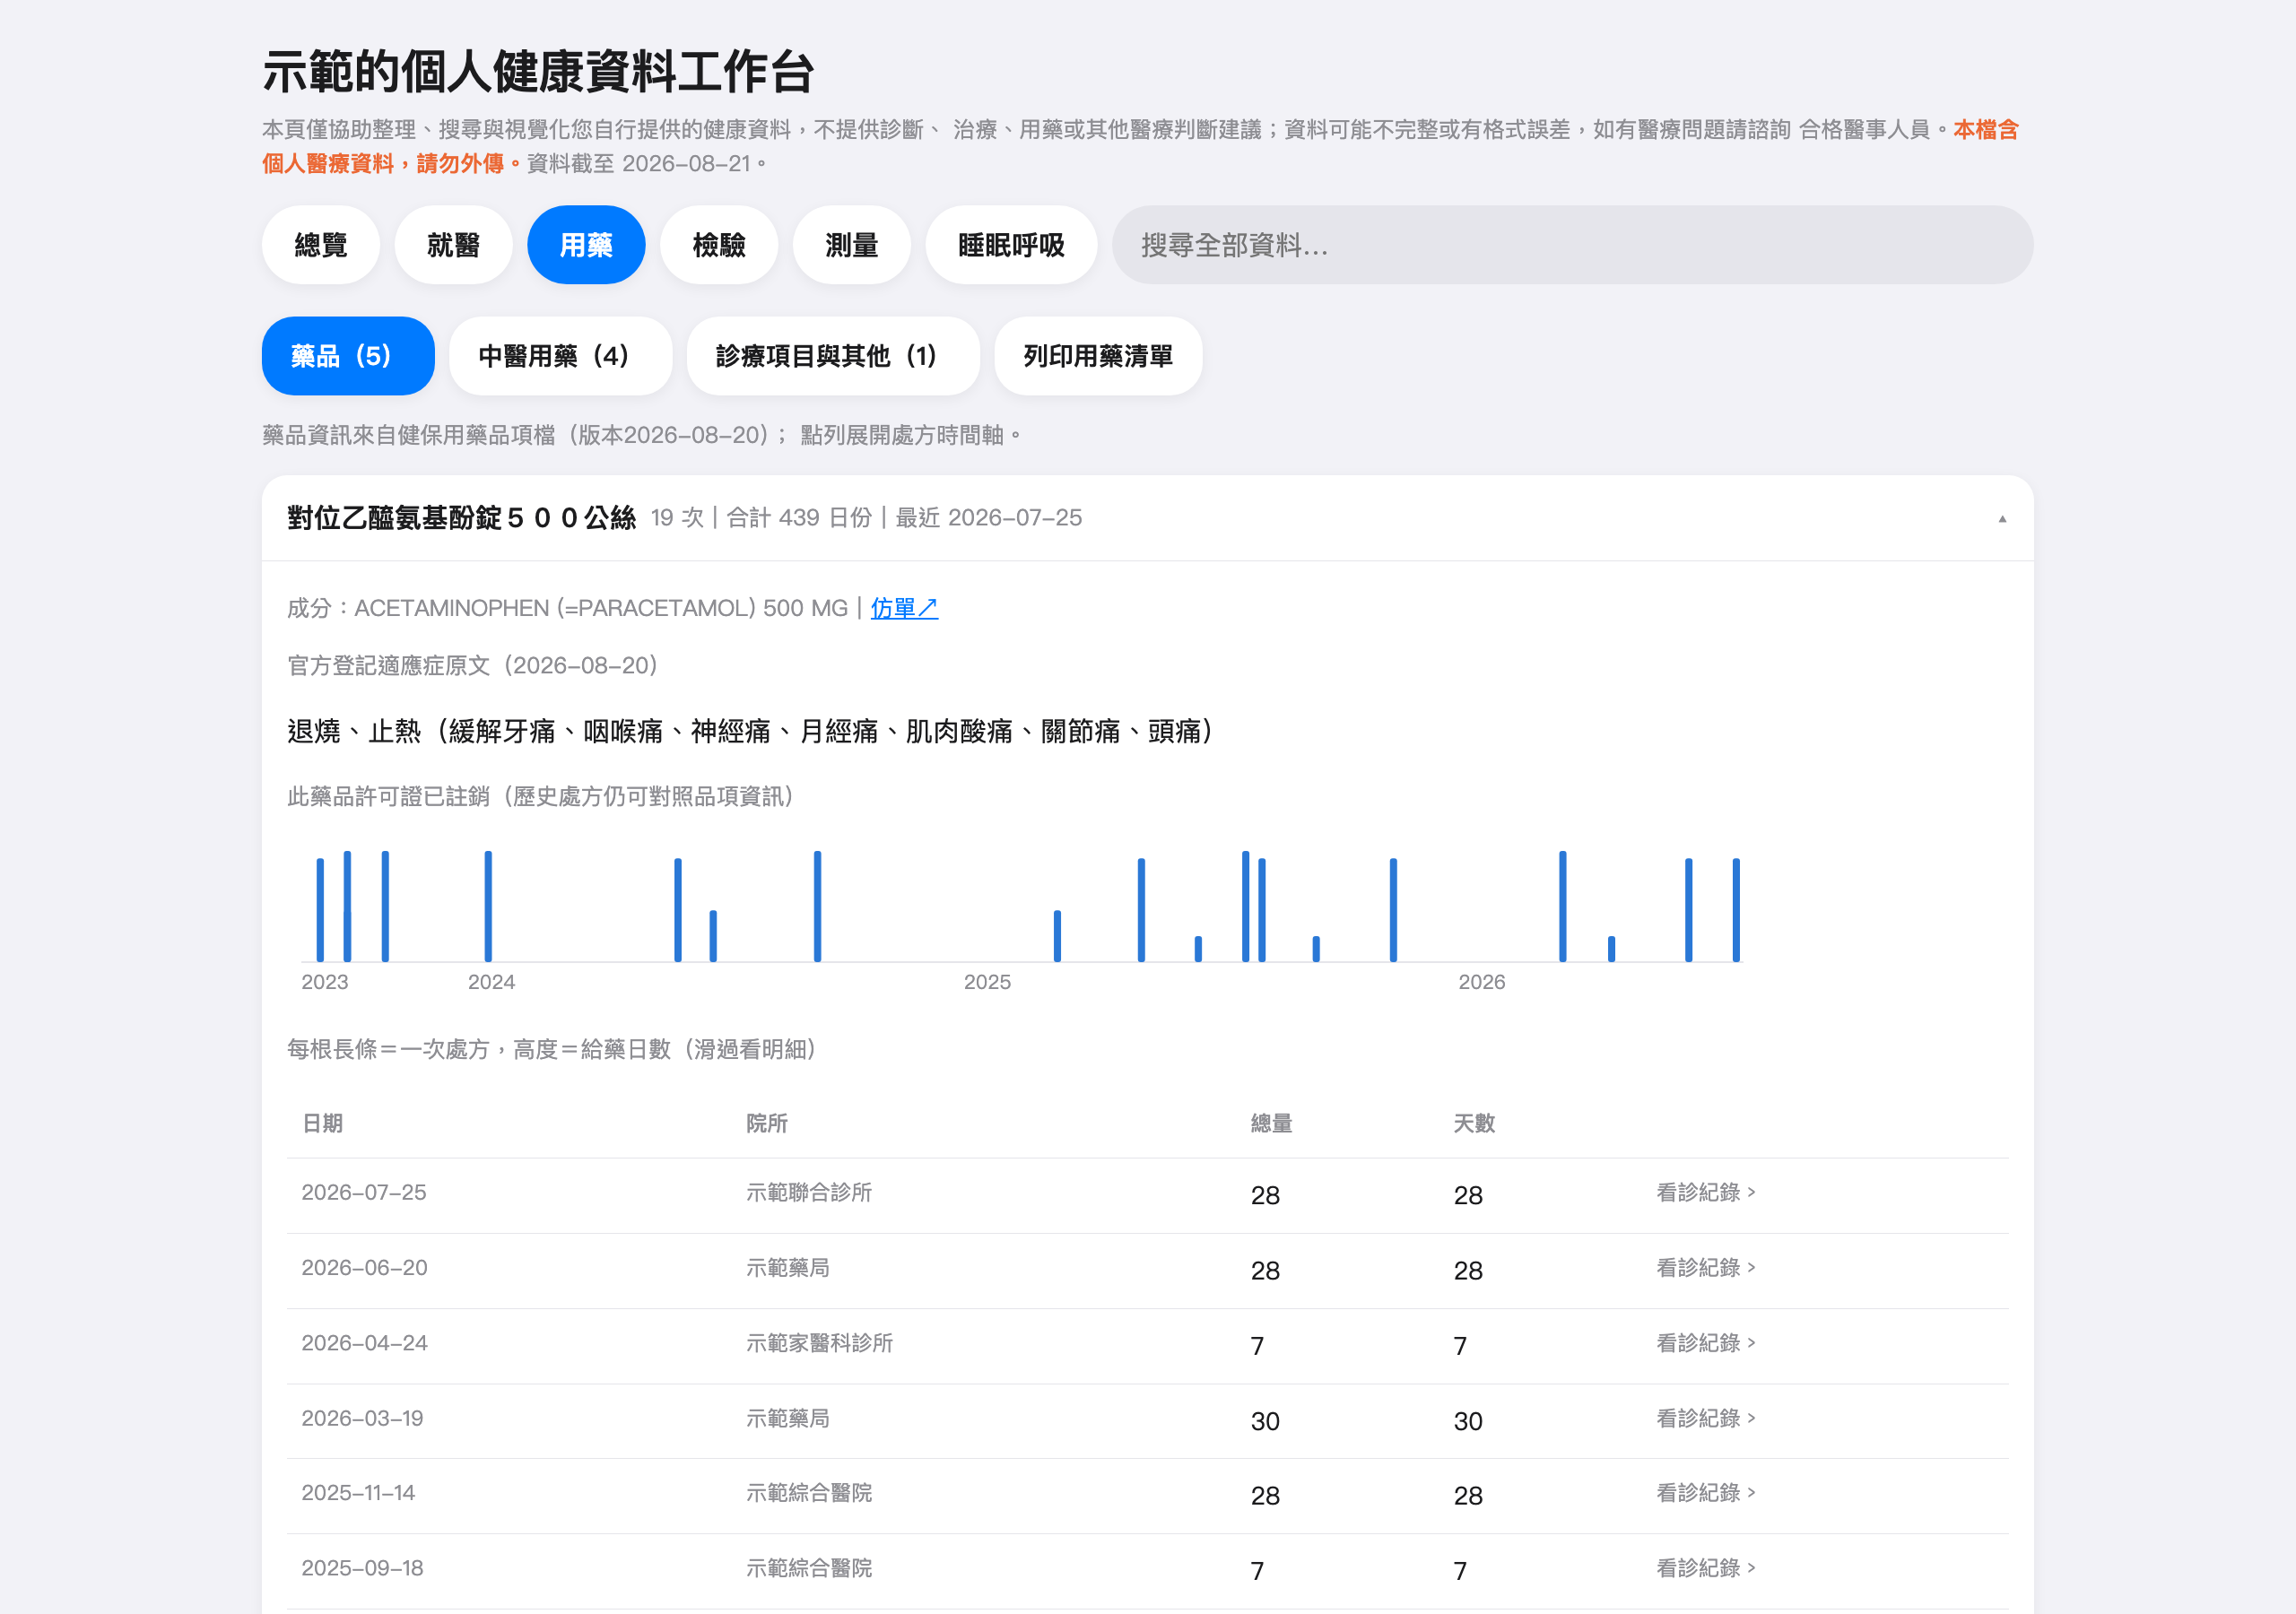Click 示範家醫科診所 in the table

coord(819,1342)
